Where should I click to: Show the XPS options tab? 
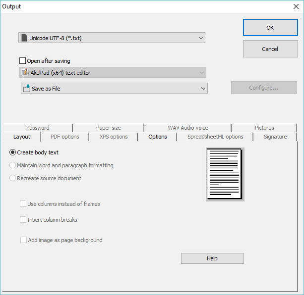pos(114,137)
